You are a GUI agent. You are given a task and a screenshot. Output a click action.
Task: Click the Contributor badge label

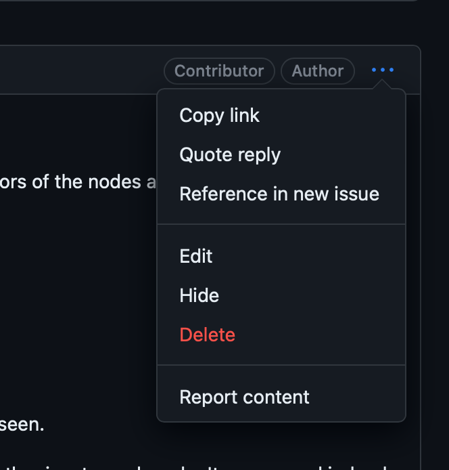point(219,71)
